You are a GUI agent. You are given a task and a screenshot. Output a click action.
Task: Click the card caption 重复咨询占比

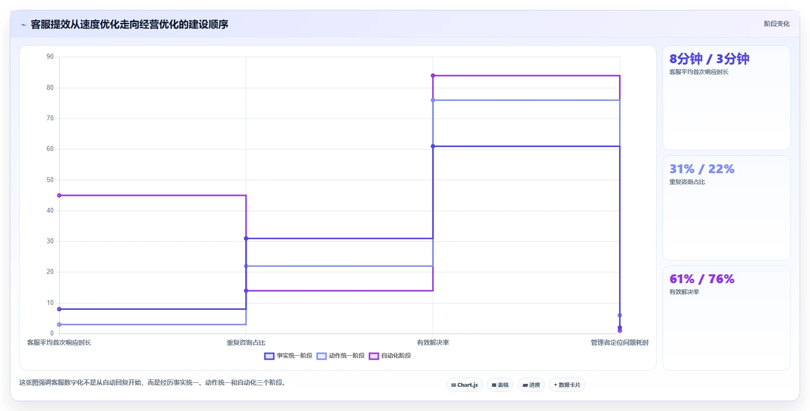(x=687, y=182)
